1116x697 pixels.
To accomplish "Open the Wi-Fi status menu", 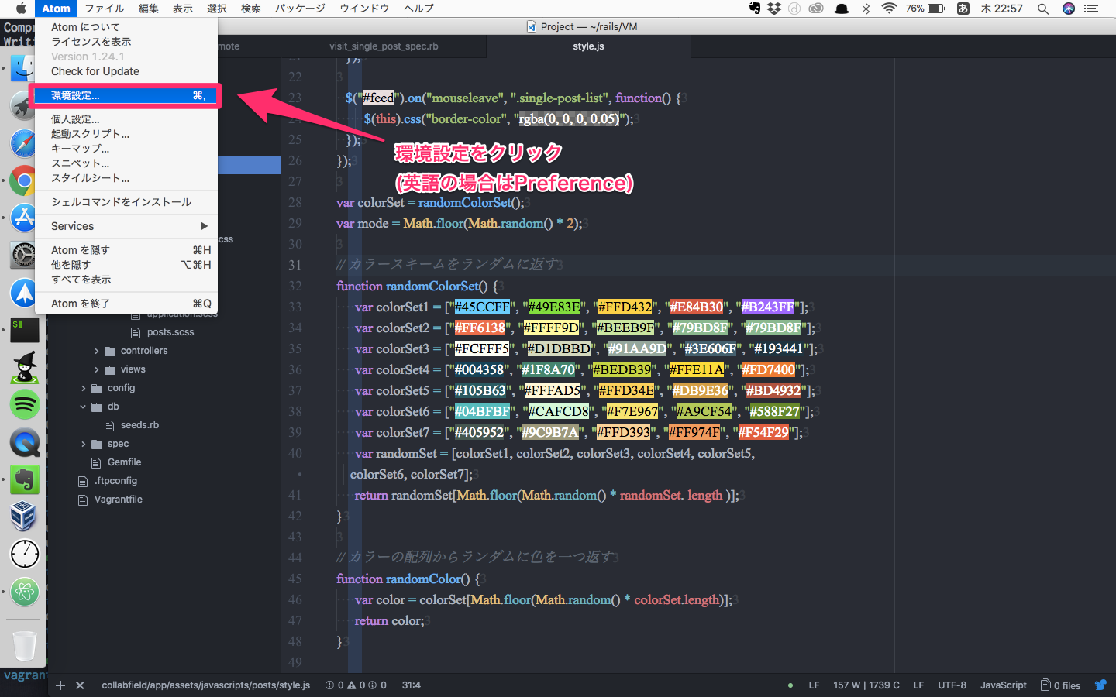I will point(889,9).
